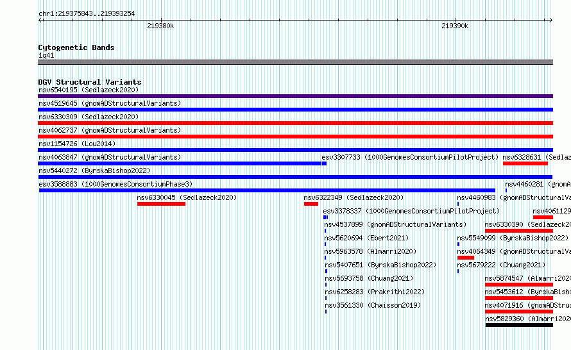This screenshot has width=571, height=350.
Task: Open nsv5693758 (Chuang2021) label
Action: pyautogui.click(x=369, y=278)
